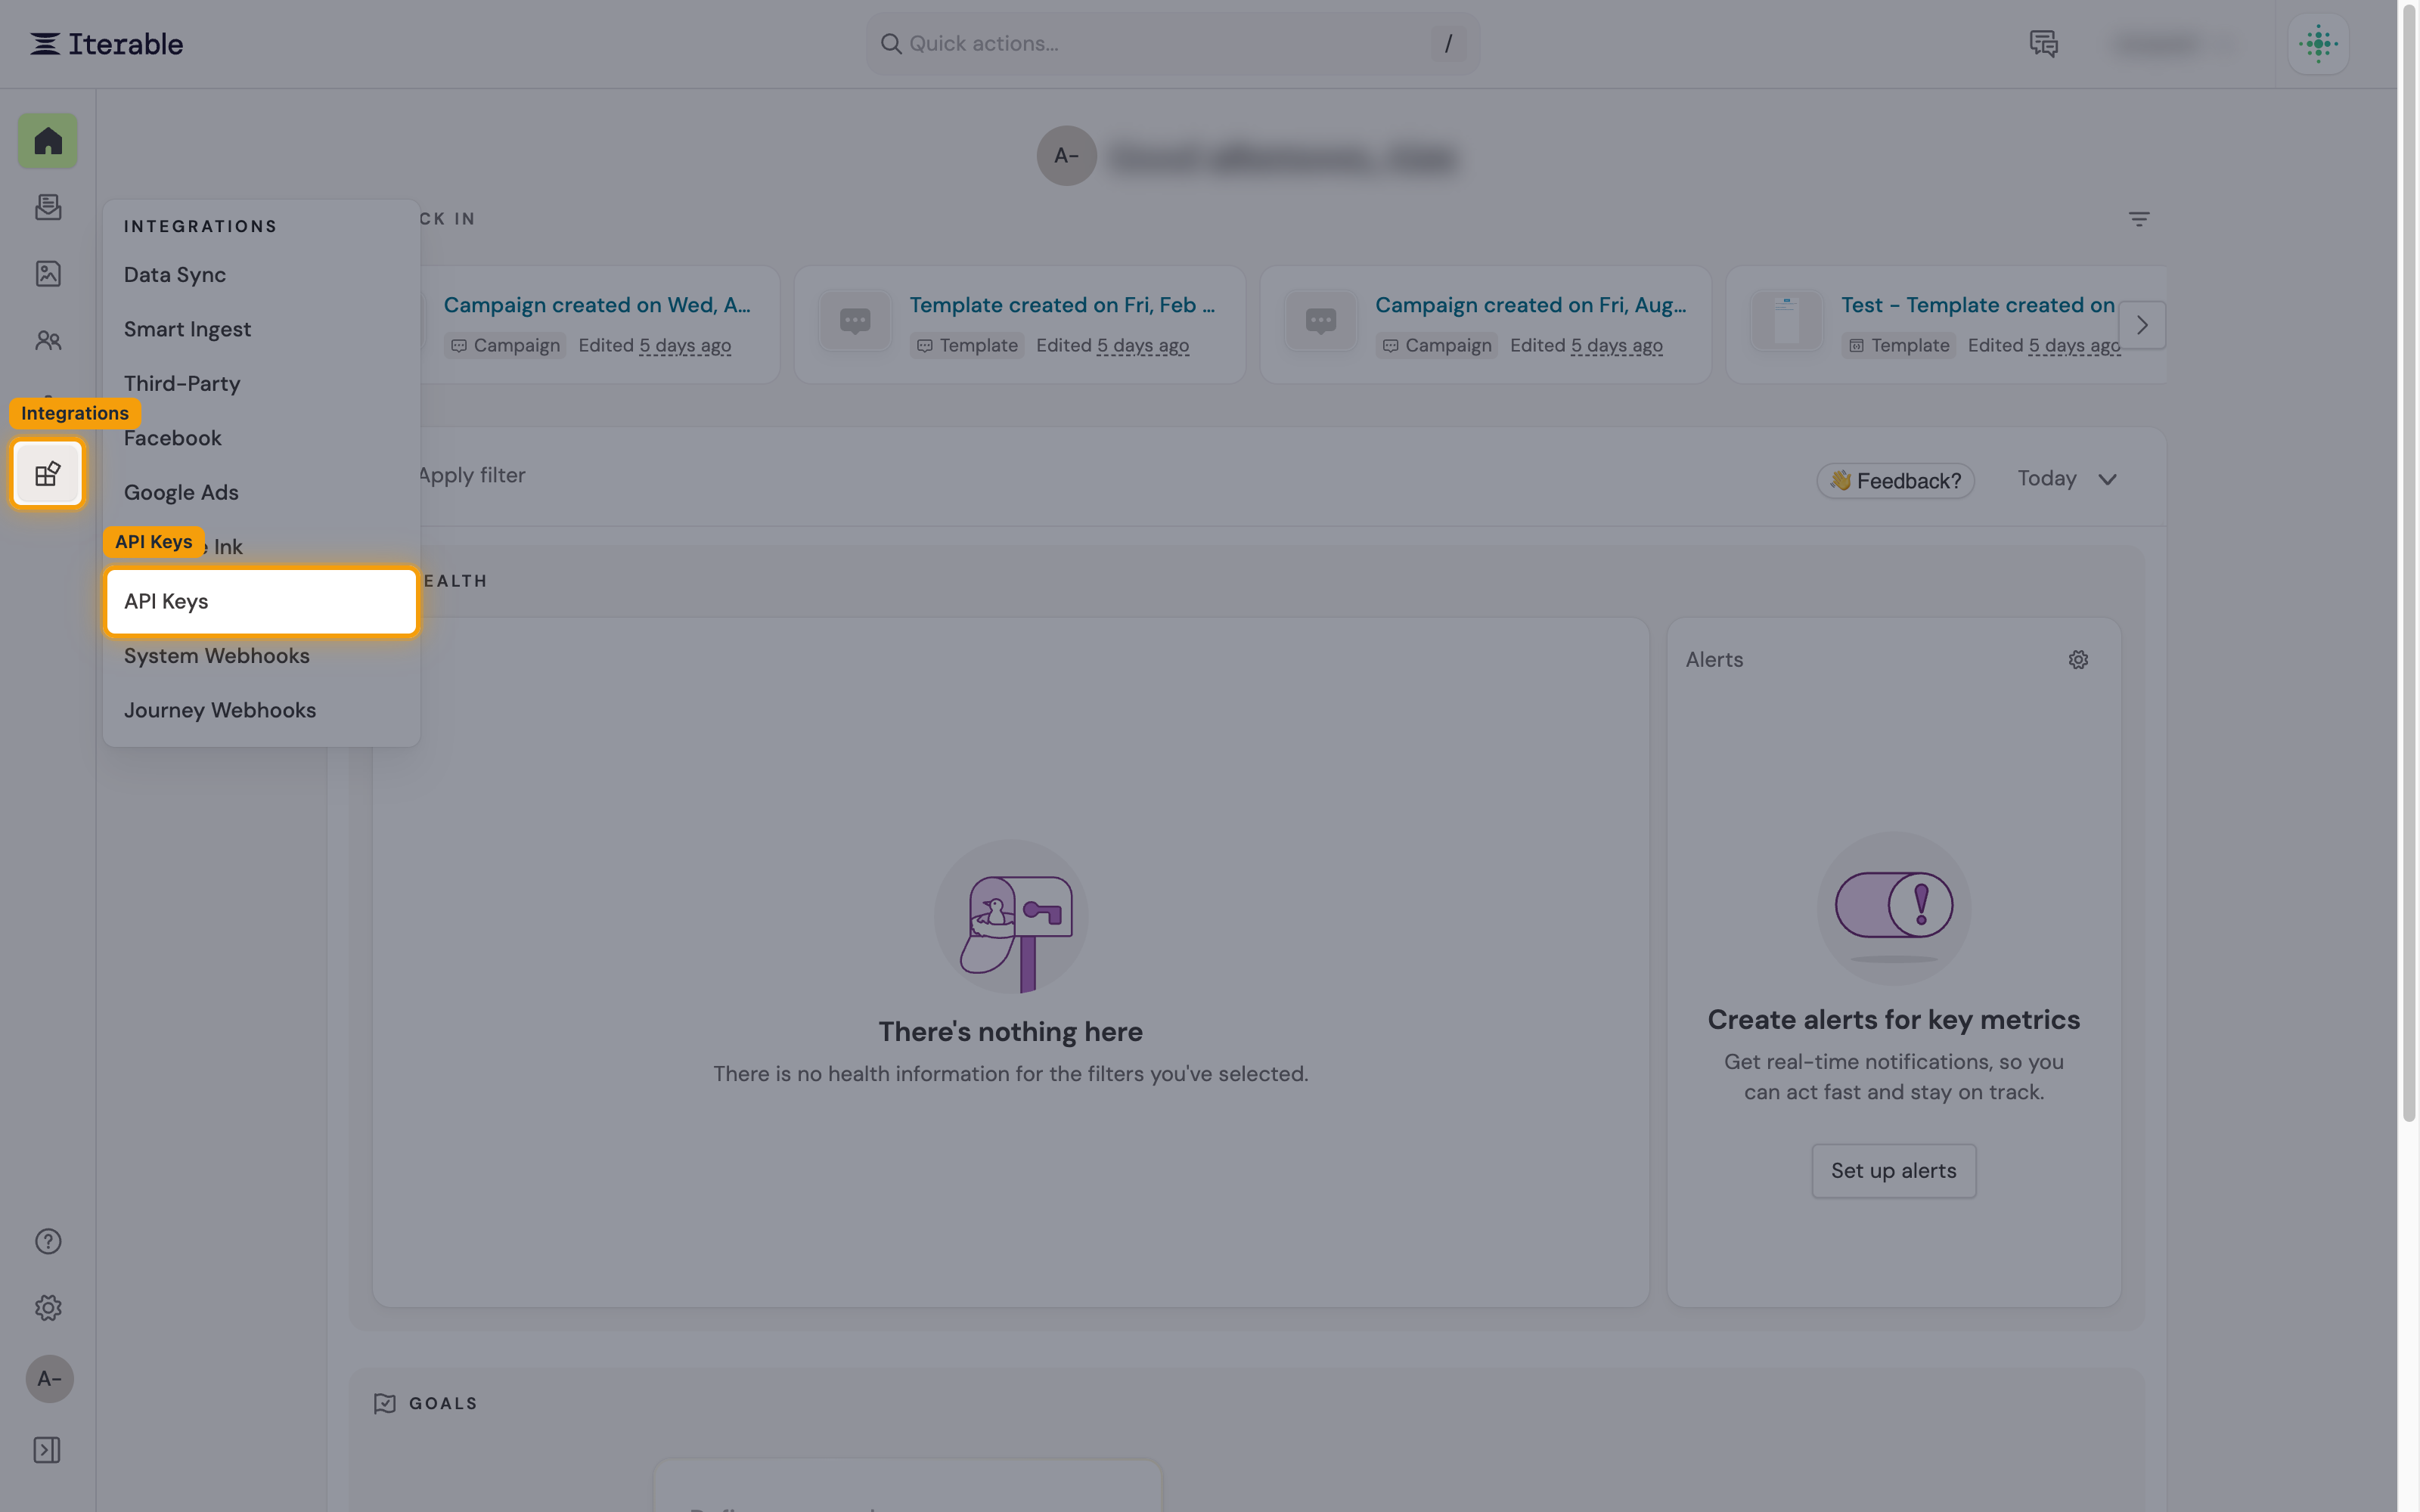
Task: Click 'There's nothing here' text
Action: [1010, 1032]
